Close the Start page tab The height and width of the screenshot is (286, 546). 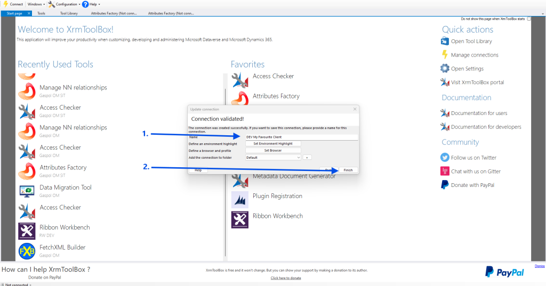click(29, 13)
